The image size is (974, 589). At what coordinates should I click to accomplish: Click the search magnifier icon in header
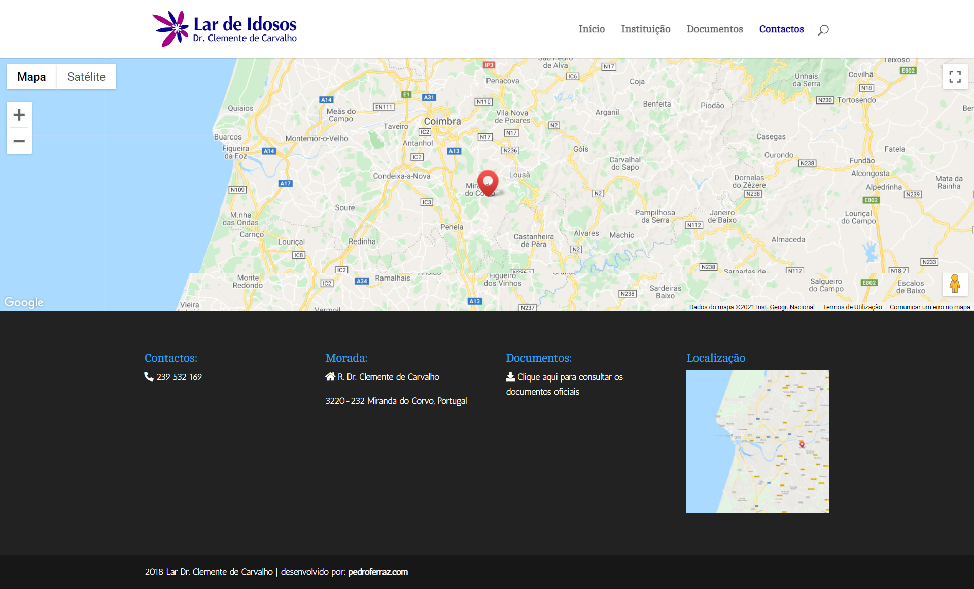(823, 30)
